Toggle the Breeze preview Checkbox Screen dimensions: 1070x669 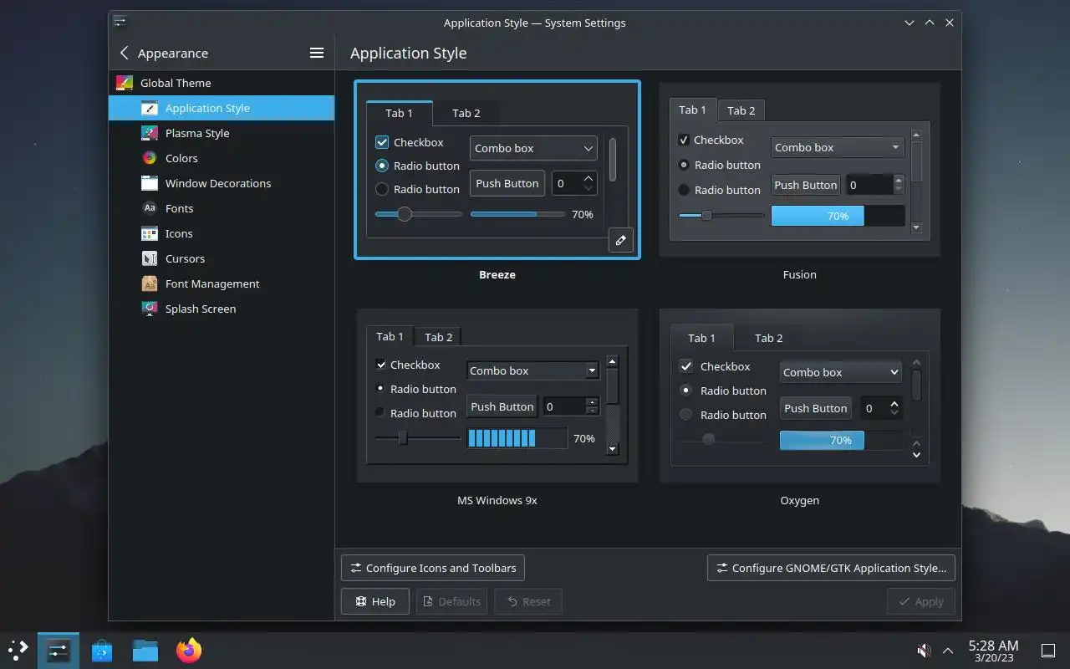(x=382, y=142)
